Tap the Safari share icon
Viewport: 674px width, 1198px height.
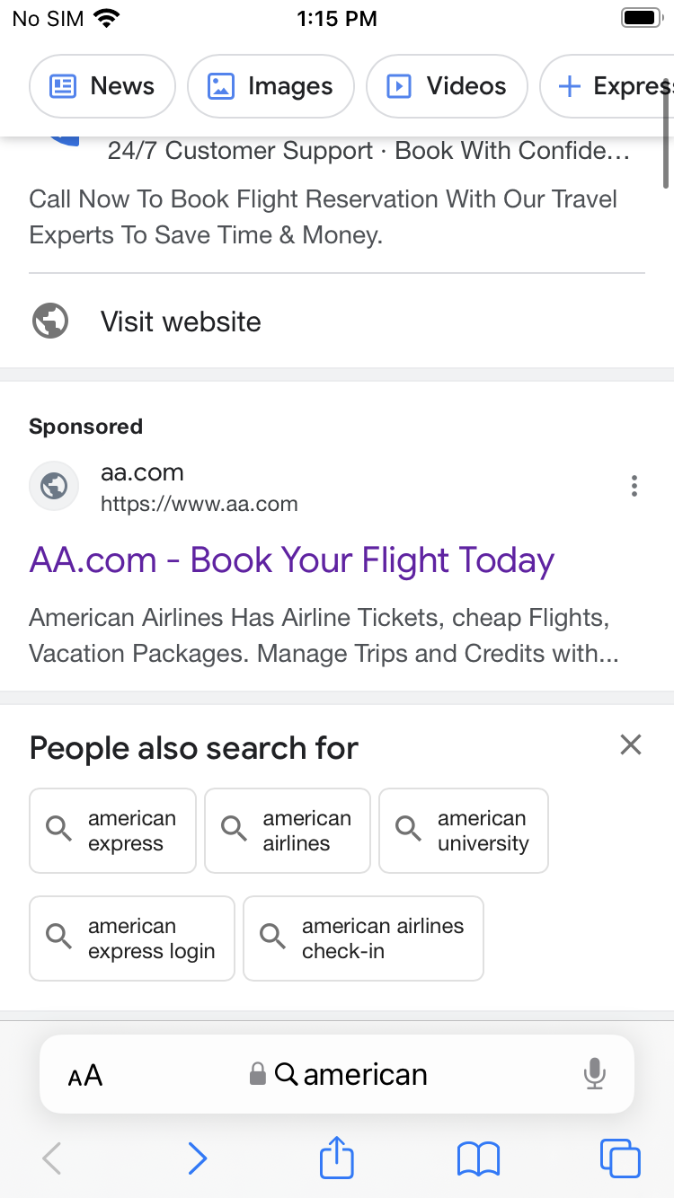(x=337, y=1158)
